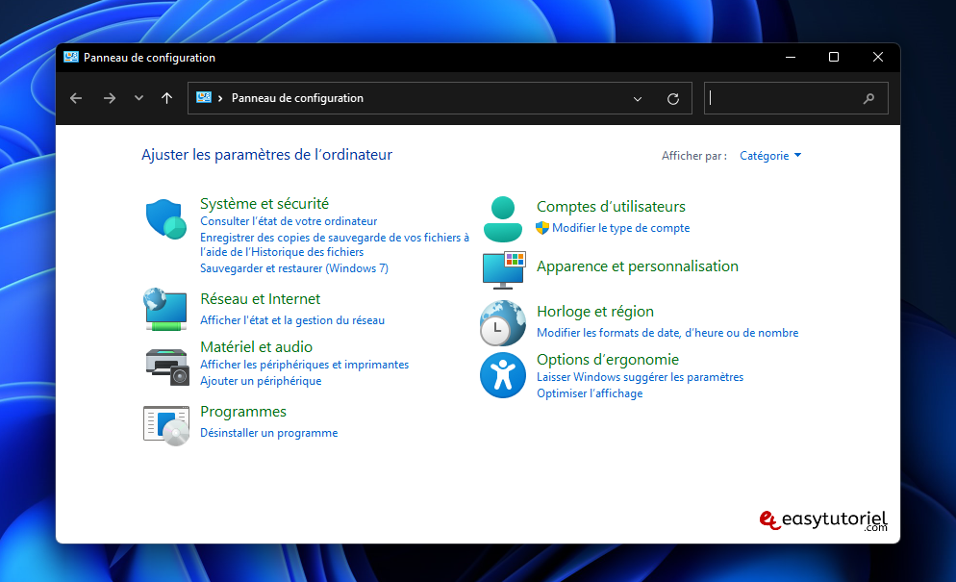Open Apparence et personnalisation category
This screenshot has height=582, width=956.
(x=637, y=266)
